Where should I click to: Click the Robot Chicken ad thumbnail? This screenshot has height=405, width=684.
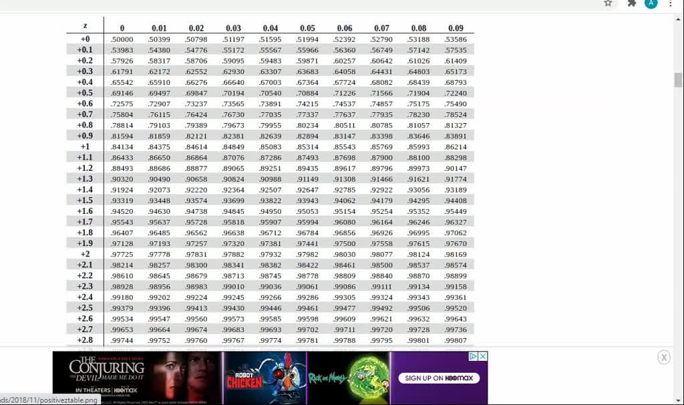point(265,378)
